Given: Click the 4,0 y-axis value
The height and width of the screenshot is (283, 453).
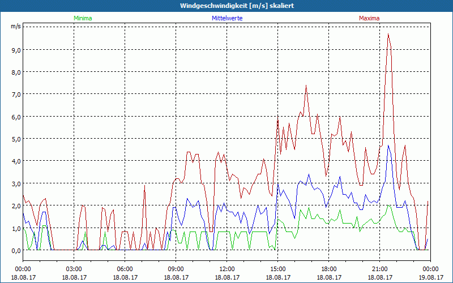Looking at the screenshot, I should 16,161.
